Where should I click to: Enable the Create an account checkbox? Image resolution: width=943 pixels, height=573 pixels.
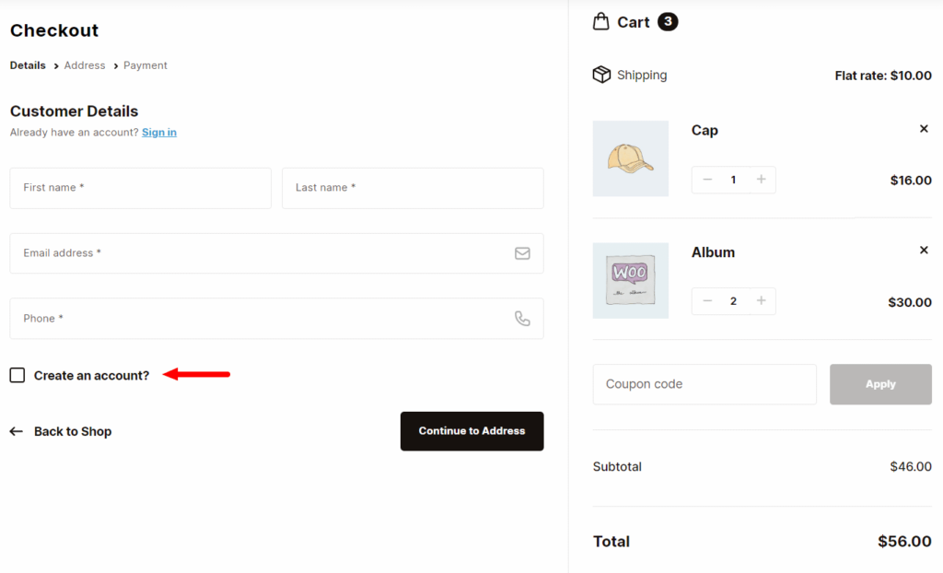tap(17, 375)
